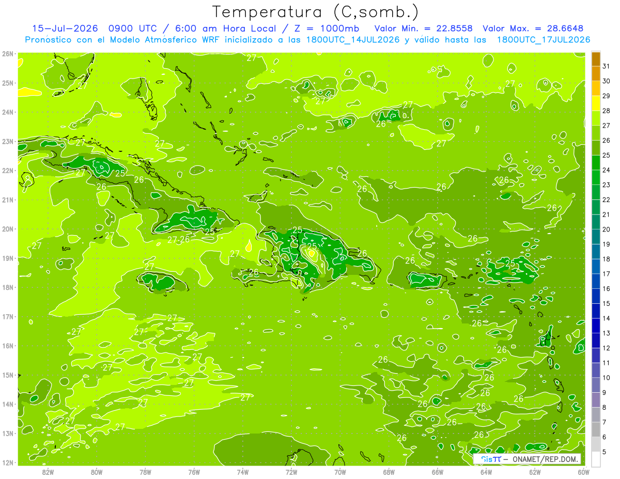Viewport: 620px width, 479px height.
Task: Click the '31' value on color legend
Action: pyautogui.click(x=607, y=66)
